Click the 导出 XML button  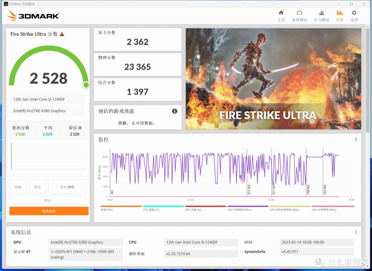[x=67, y=187]
